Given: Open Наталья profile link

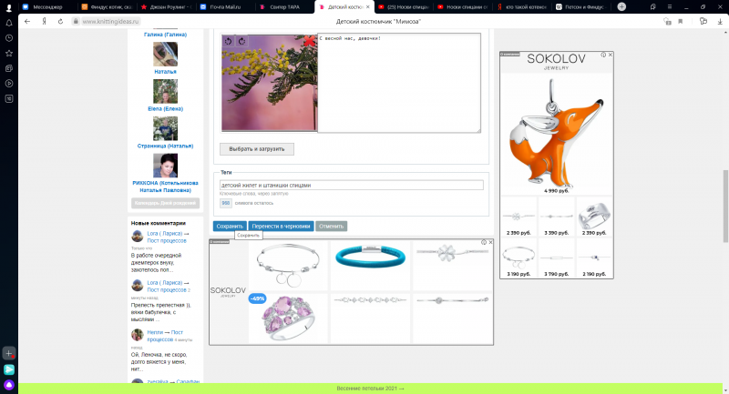Looking at the screenshot, I should (x=165, y=72).
